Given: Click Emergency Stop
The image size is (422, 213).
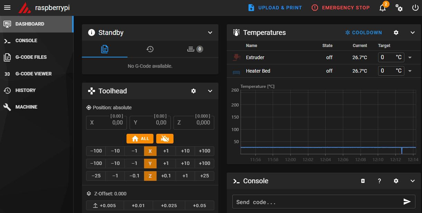Looking at the screenshot, I should (340, 8).
